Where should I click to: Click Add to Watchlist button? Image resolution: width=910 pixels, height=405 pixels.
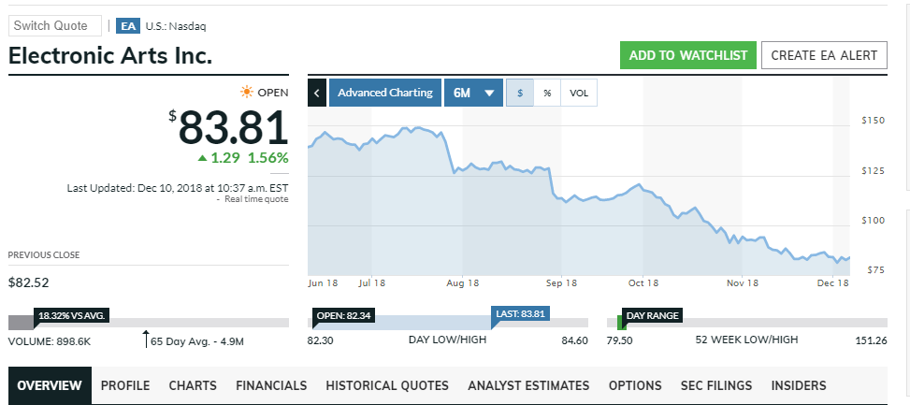click(688, 55)
